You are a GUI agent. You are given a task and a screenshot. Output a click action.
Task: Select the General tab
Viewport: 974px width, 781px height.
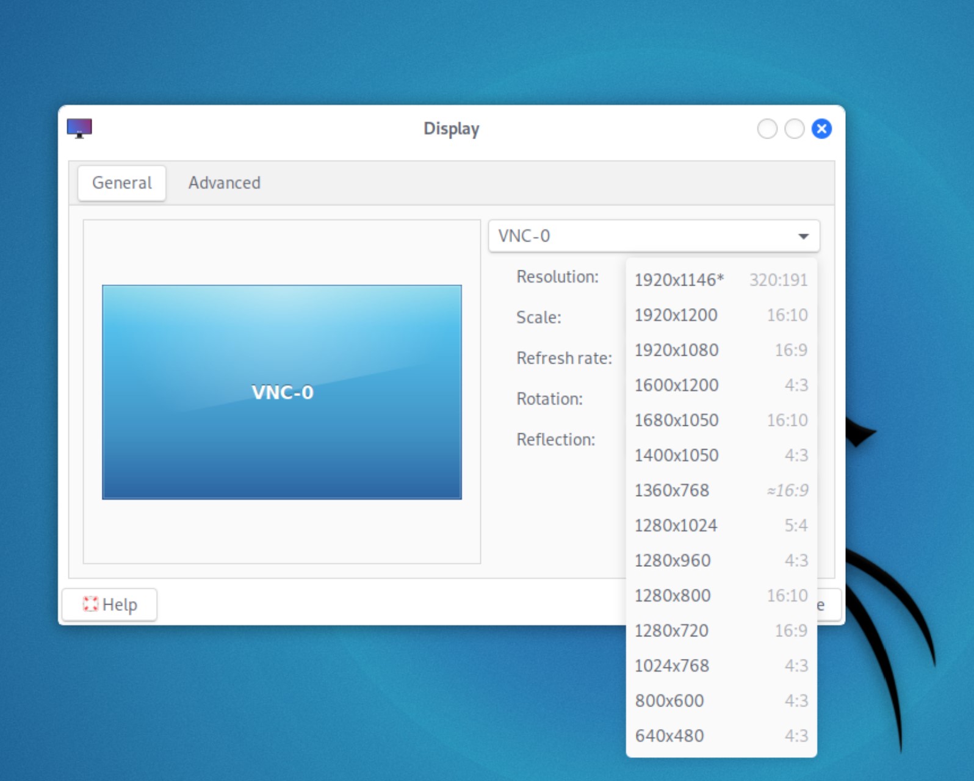[122, 182]
